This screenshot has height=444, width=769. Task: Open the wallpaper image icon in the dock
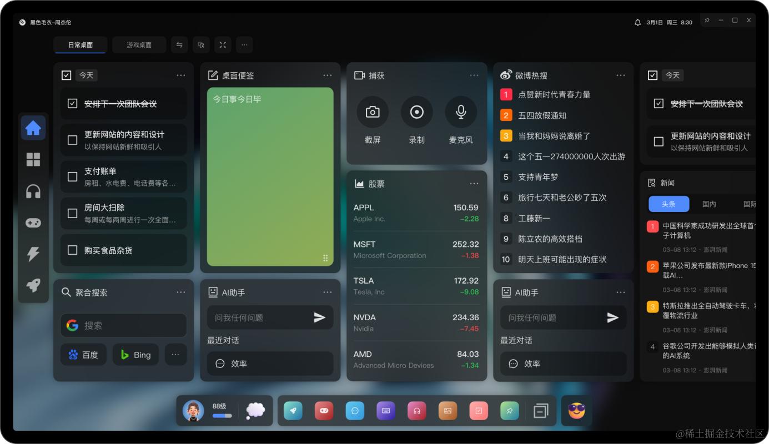pos(448,411)
